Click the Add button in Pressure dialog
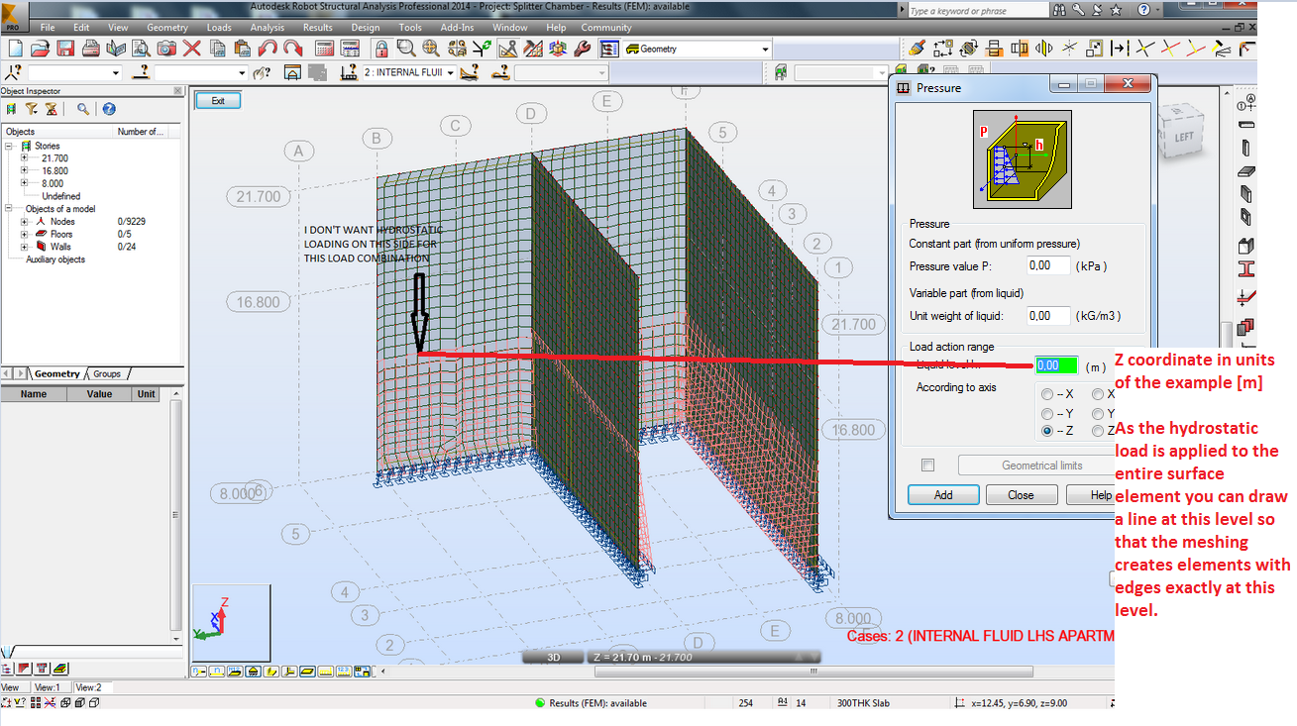 point(943,495)
